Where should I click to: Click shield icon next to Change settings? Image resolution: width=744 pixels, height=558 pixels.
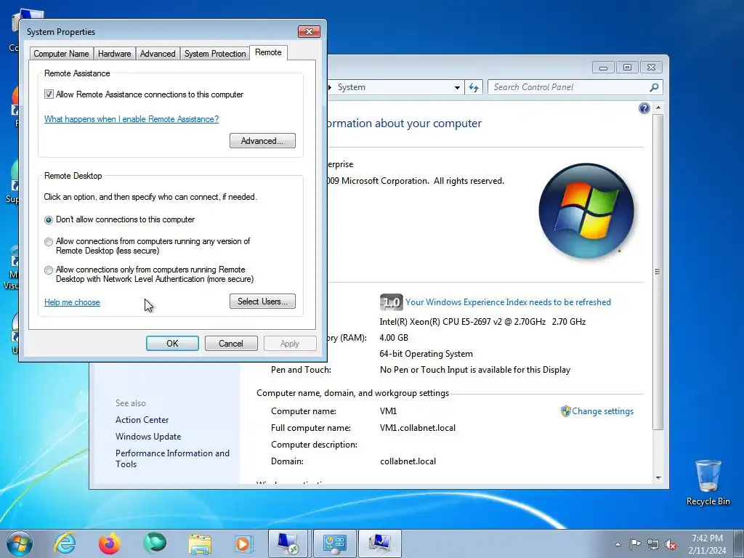point(565,411)
